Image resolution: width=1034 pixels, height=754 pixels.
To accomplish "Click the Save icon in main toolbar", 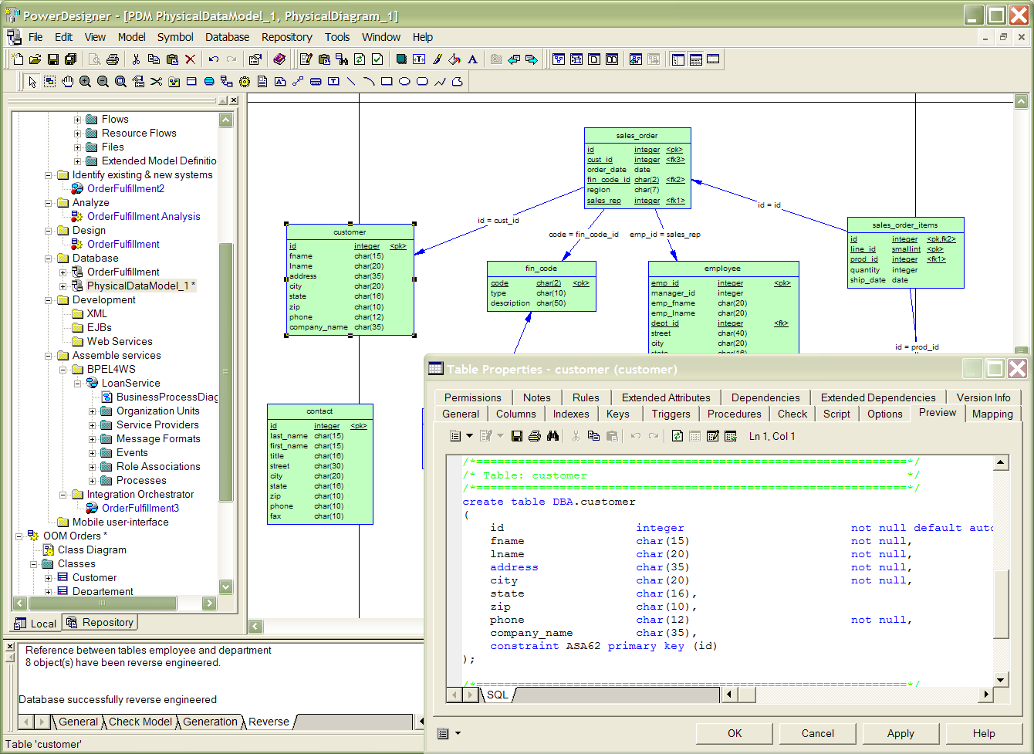I will click(53, 59).
